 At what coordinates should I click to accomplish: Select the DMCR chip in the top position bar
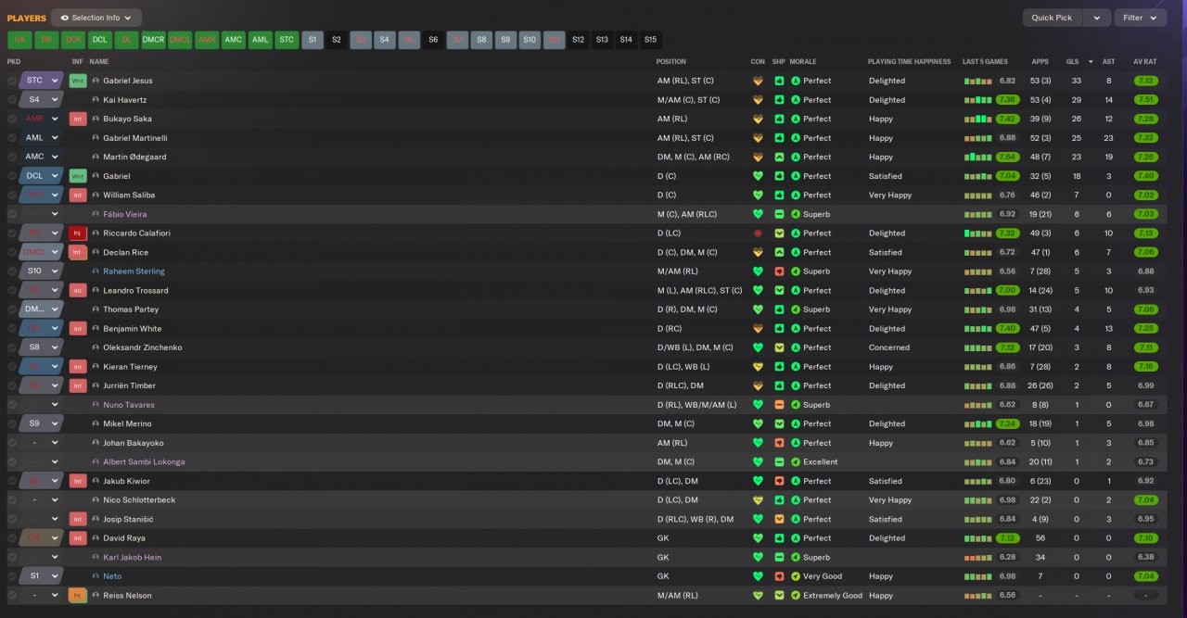pos(153,40)
